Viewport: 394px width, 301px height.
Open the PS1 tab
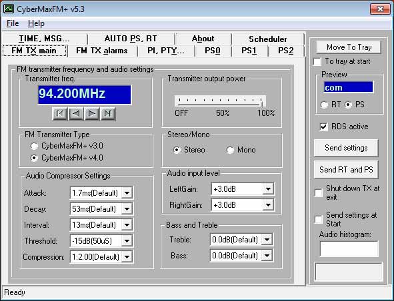(249, 51)
